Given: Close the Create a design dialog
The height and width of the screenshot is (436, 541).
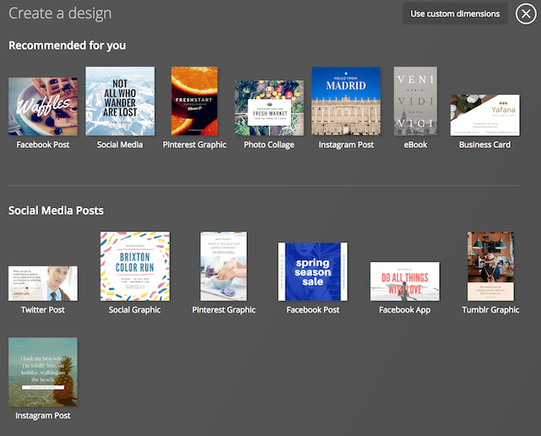Looking at the screenshot, I should 526,14.
